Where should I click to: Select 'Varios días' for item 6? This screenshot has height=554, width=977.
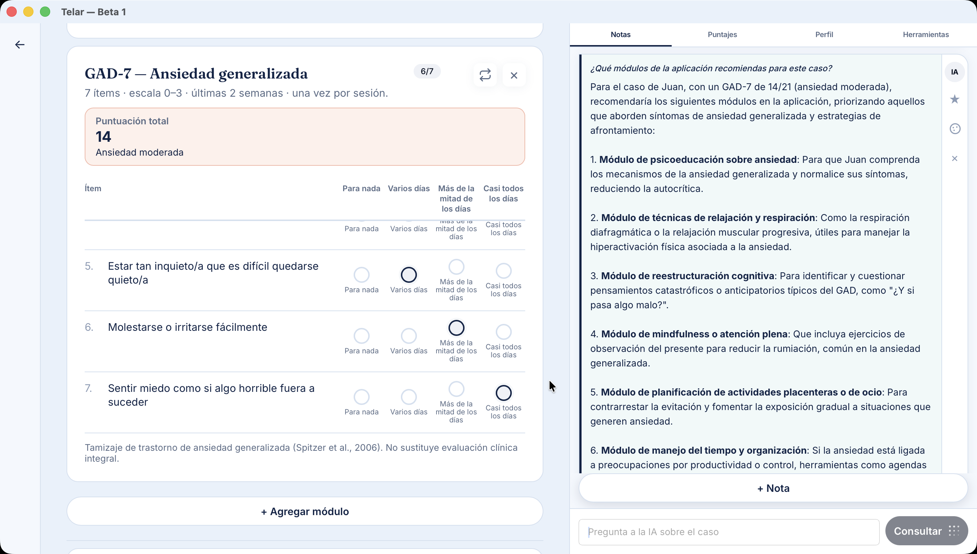click(x=409, y=336)
